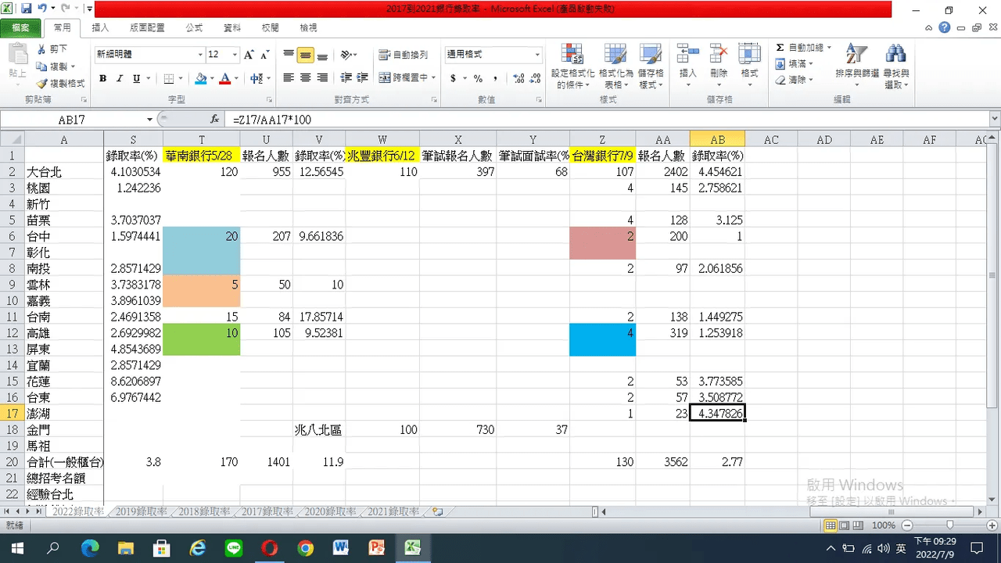The width and height of the screenshot is (1001, 563).
Task: Open the font size dropdown showing 12
Action: point(235,55)
